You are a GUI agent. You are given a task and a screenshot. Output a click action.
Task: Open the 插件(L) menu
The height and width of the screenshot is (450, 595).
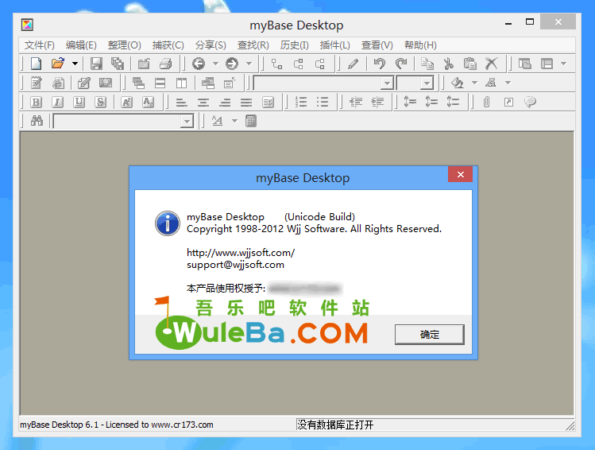(x=334, y=45)
